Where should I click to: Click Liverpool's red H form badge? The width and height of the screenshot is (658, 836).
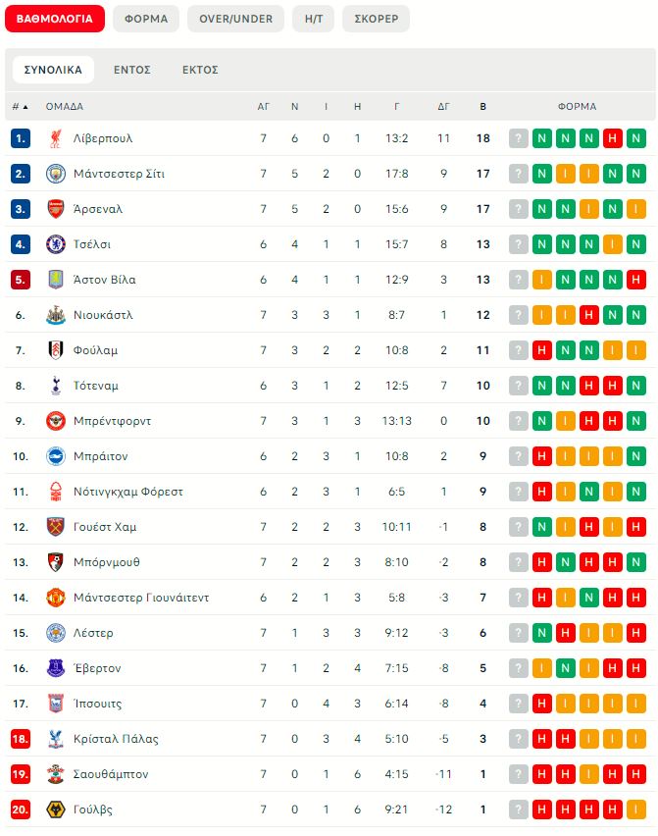612,138
